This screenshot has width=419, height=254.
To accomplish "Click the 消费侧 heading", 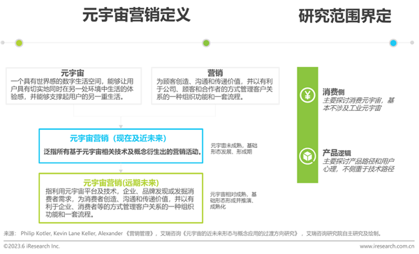I will click(333, 92).
